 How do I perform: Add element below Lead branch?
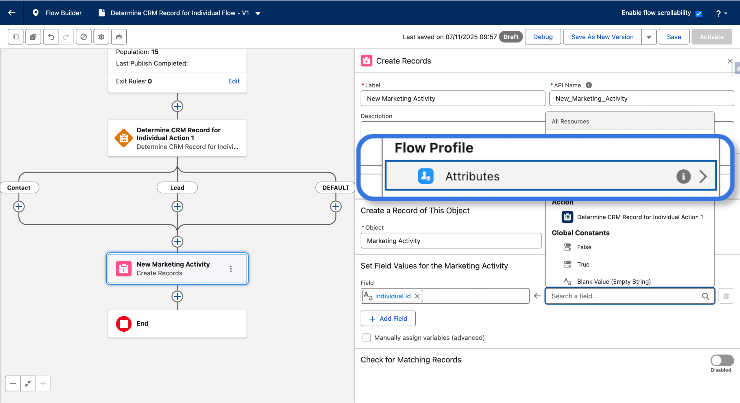click(x=177, y=207)
